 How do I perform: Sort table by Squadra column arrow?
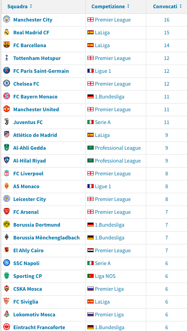[x=31, y=6]
